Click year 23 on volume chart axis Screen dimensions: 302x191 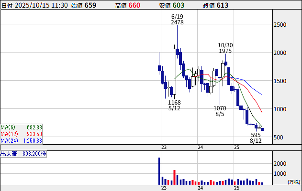(x=164, y=188)
